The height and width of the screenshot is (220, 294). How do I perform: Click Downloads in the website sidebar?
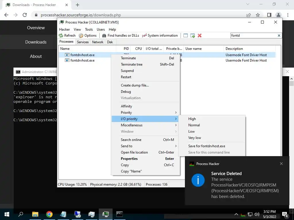(36, 42)
